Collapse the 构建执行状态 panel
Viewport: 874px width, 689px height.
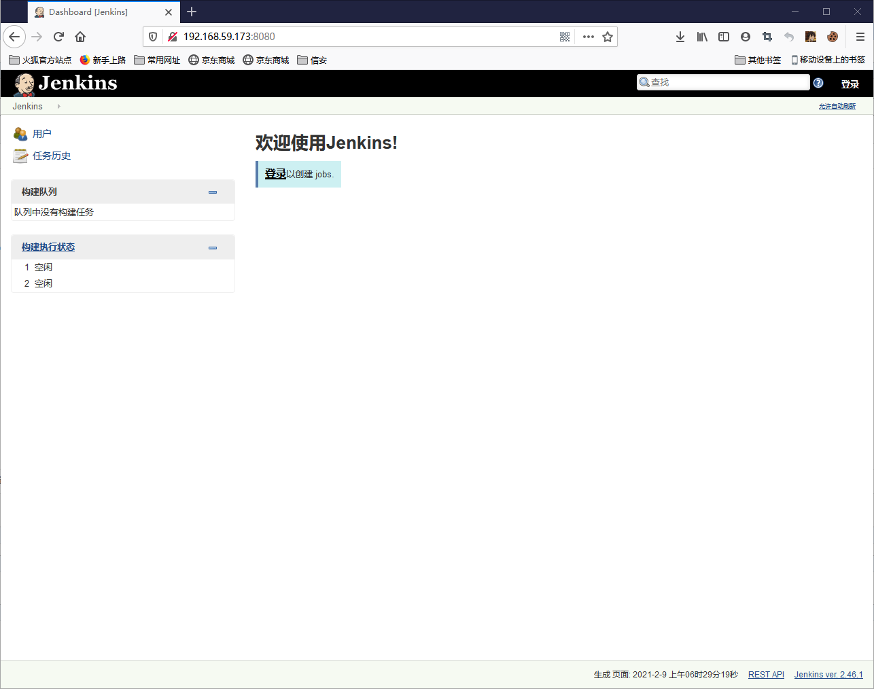(213, 247)
